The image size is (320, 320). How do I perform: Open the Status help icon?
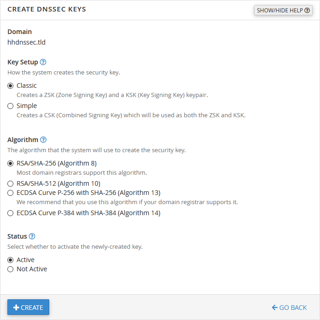click(32, 236)
